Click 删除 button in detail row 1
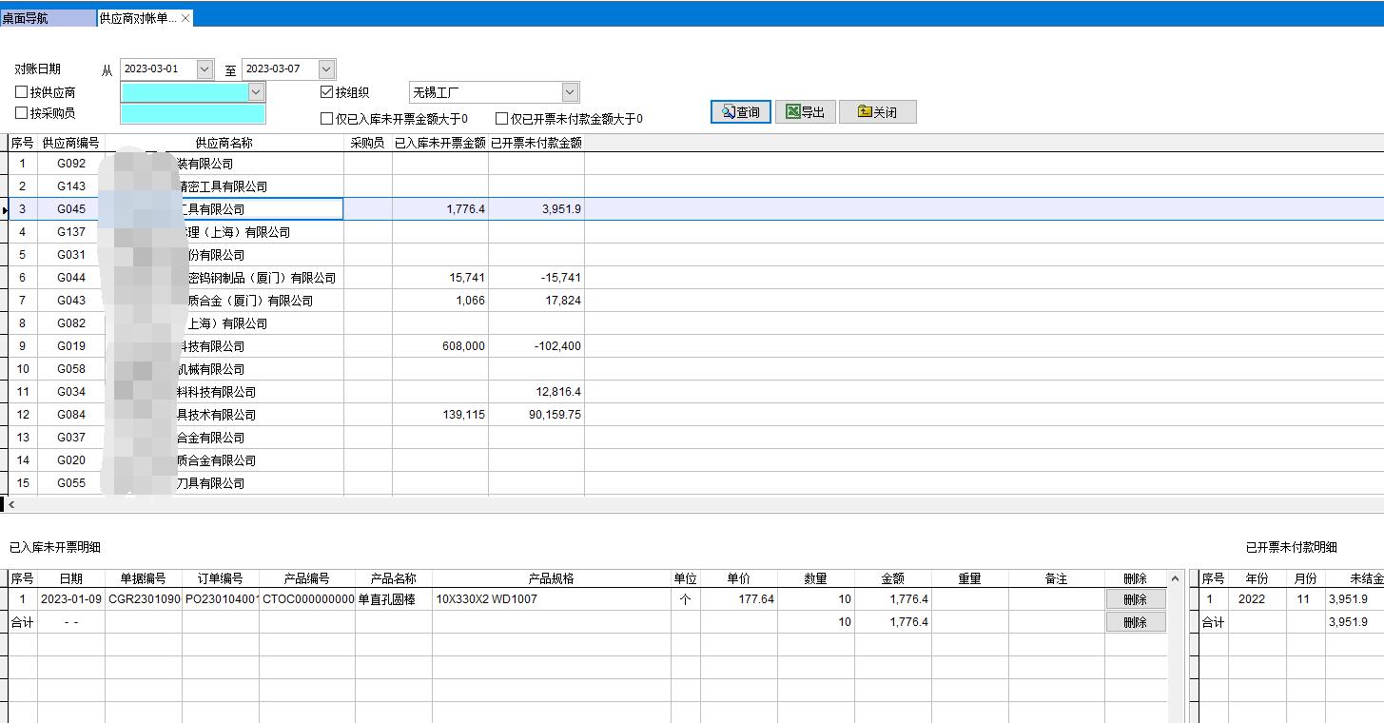The width and height of the screenshot is (1384, 723). coord(1135,599)
